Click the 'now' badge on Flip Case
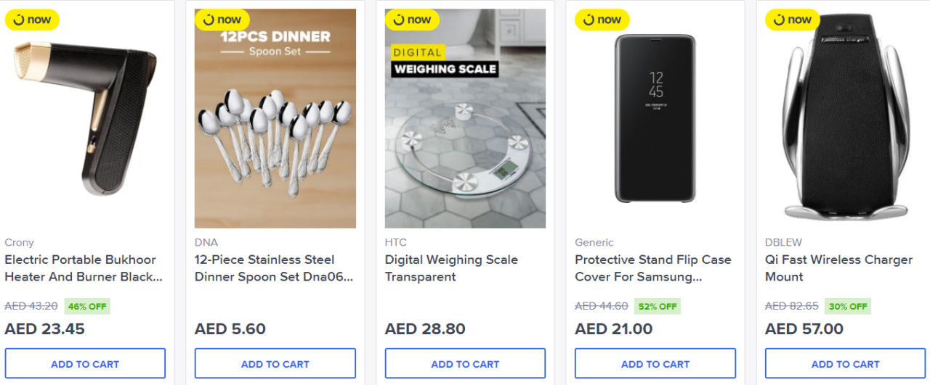 [x=602, y=20]
